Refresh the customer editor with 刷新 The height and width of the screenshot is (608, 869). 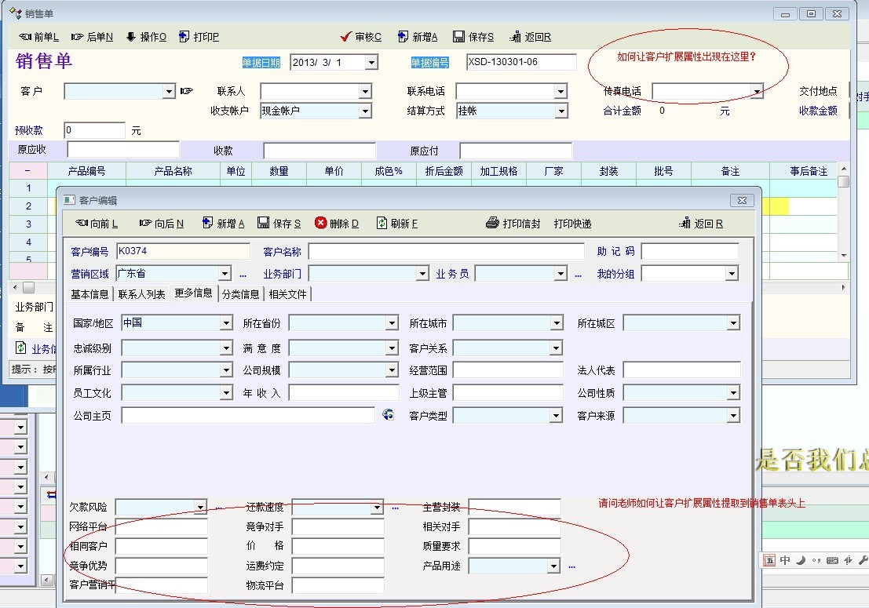[382, 224]
